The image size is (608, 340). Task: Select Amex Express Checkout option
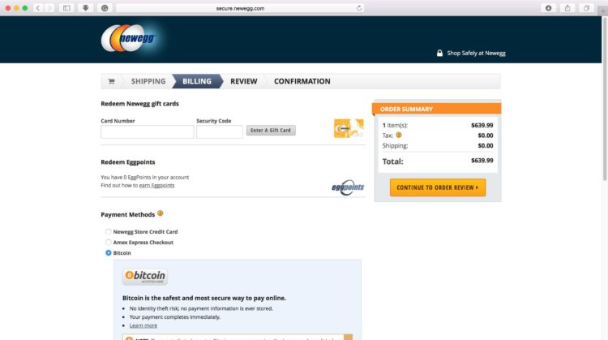coord(108,242)
